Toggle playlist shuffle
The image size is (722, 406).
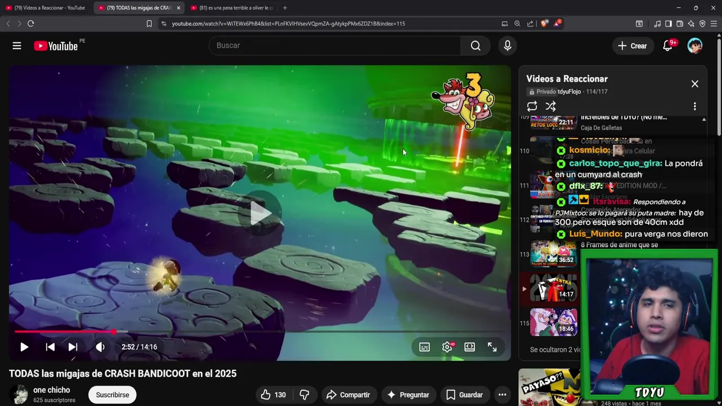click(x=551, y=106)
